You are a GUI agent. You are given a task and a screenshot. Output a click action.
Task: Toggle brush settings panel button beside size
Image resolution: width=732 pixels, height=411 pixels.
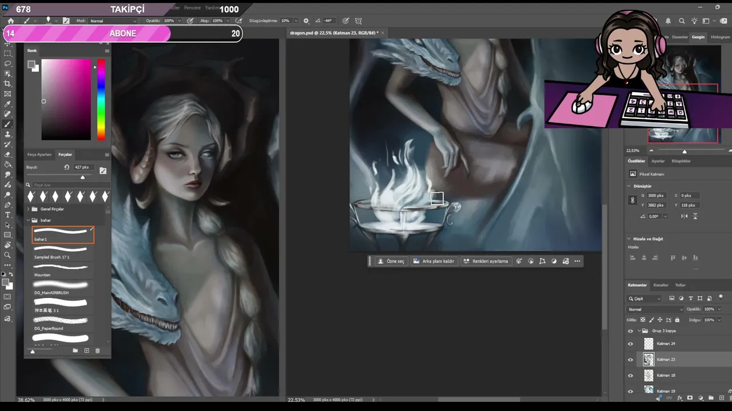click(103, 171)
